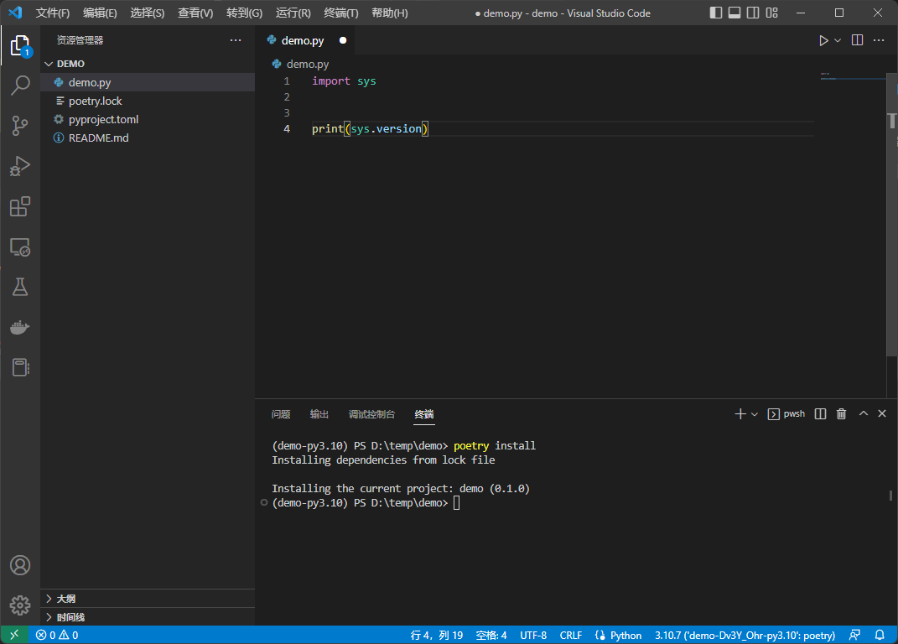Image resolution: width=898 pixels, height=644 pixels.
Task: Select the demo.py editor tab
Action: tap(304, 41)
